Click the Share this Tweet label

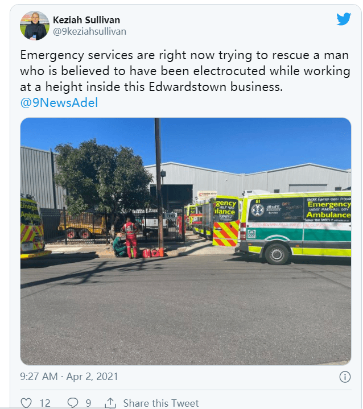[x=161, y=403]
